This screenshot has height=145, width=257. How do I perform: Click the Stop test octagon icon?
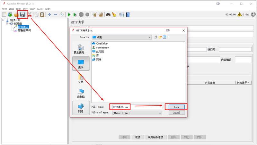point(81,14)
